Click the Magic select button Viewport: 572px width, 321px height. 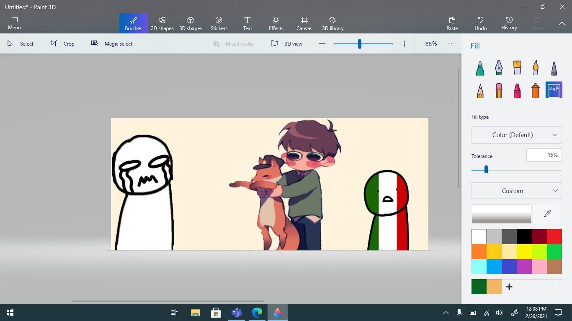point(112,43)
